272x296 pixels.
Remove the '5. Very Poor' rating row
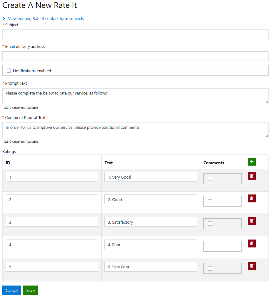[252, 266]
